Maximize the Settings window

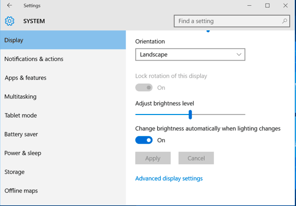[x=267, y=5]
